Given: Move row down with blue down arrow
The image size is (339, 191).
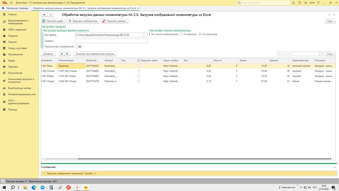Looking at the screenshot, I should (67, 54).
